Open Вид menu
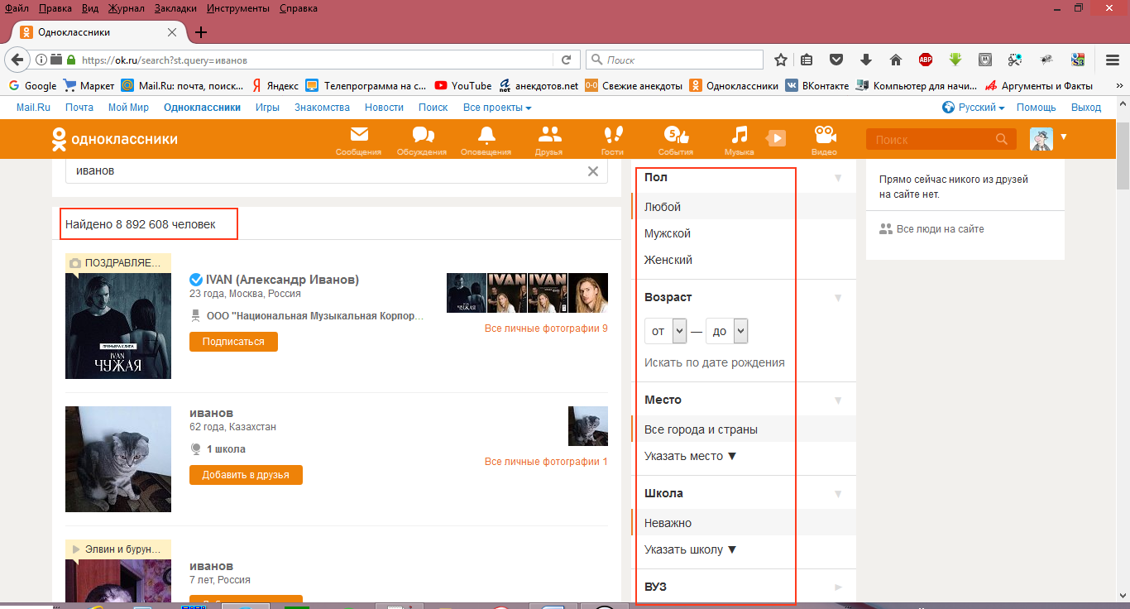Viewport: 1130px width, 609px height. click(91, 8)
